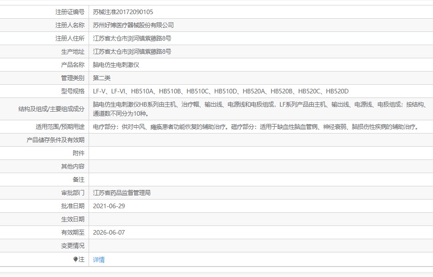The width and height of the screenshot is (433, 277).
Task: Click the model list starting with LF-V
Action: (x=221, y=91)
